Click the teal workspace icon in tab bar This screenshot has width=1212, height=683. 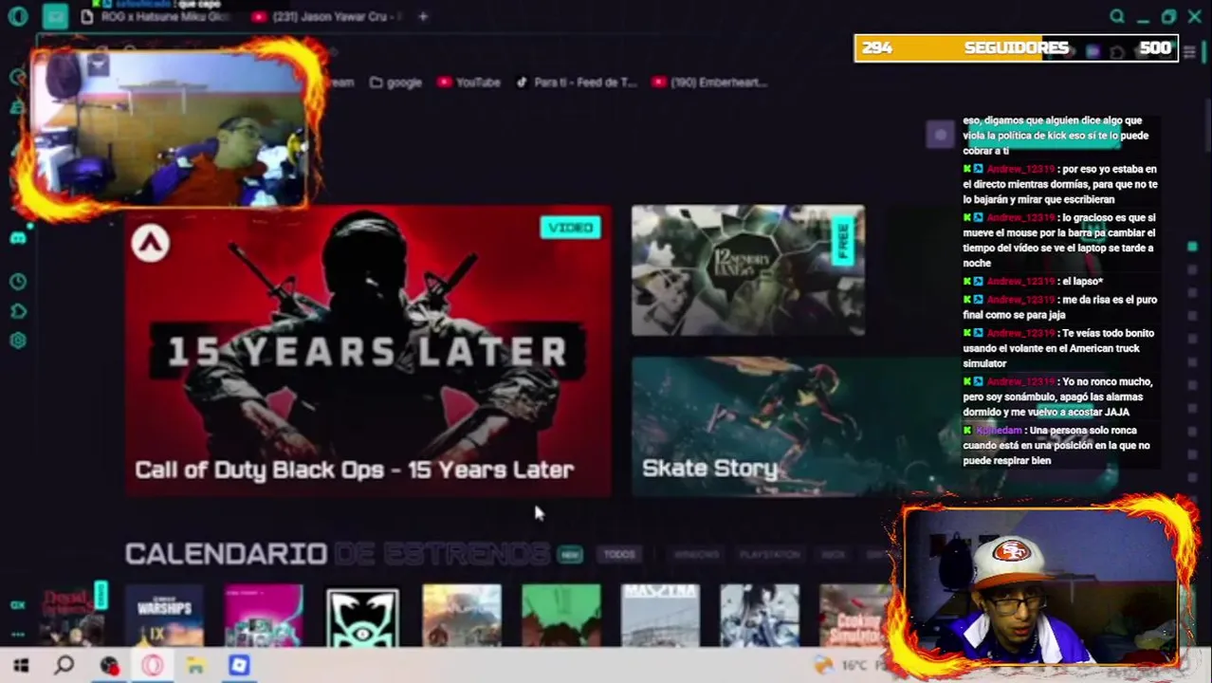pos(56,16)
